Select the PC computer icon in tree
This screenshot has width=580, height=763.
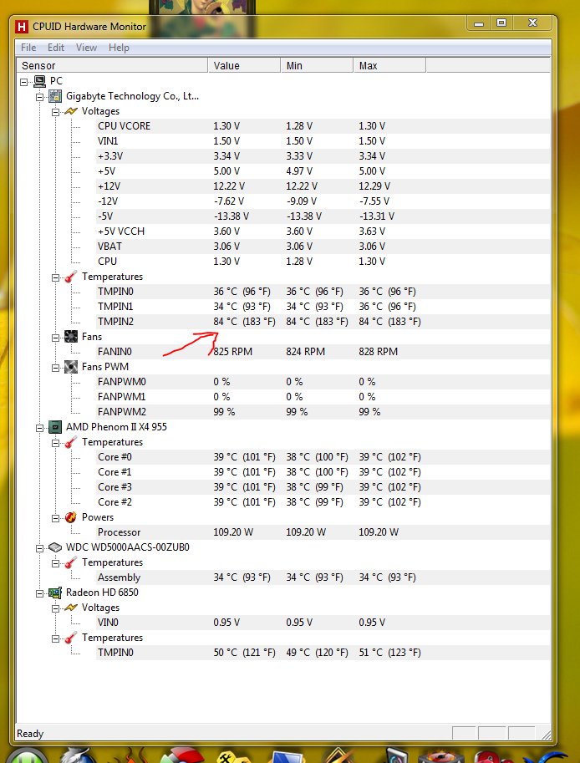tap(40, 81)
